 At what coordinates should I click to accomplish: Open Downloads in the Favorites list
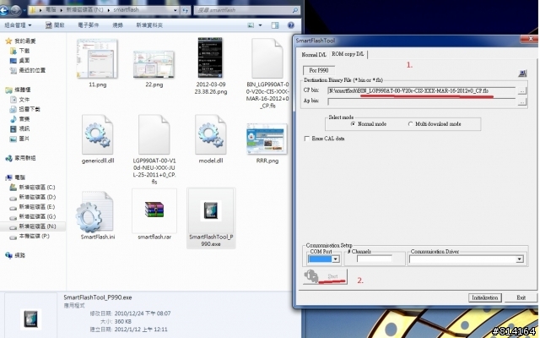click(20, 51)
